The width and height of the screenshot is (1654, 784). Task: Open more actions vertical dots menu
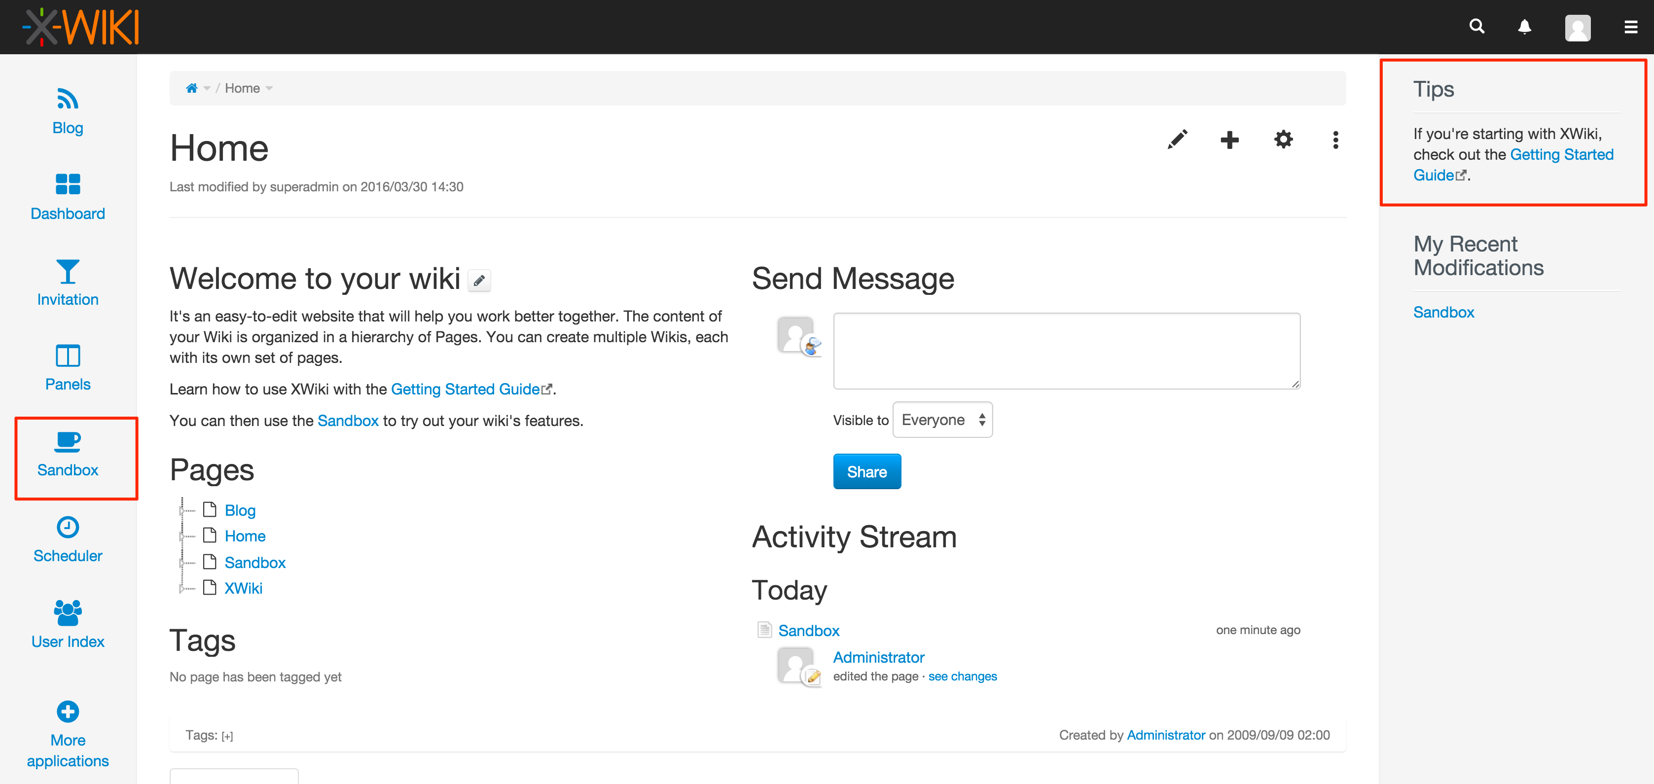(x=1335, y=140)
